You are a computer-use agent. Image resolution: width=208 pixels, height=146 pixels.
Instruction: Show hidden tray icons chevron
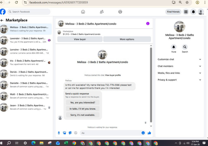[176, 143]
